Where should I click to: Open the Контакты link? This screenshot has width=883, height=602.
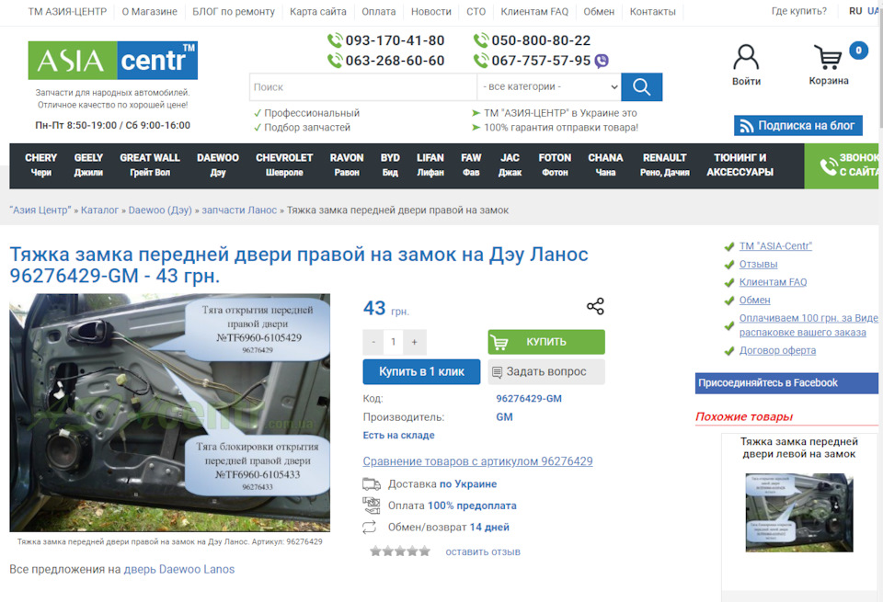(653, 11)
